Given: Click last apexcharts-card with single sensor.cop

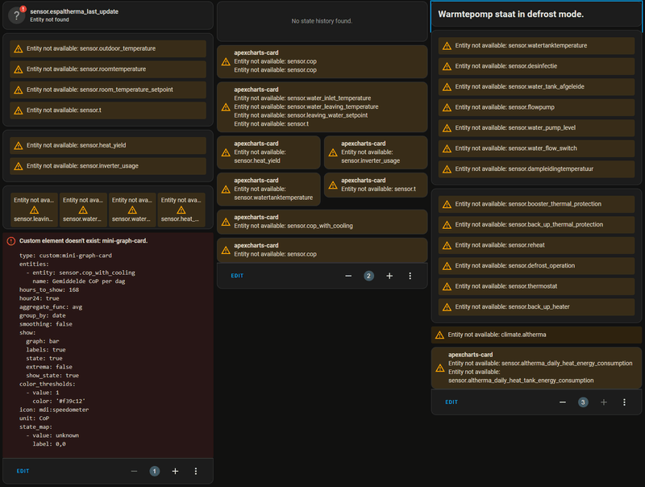Looking at the screenshot, I should click(x=322, y=250).
